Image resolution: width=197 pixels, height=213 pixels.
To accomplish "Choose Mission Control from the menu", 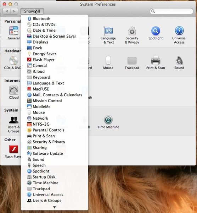I will 55,101.
